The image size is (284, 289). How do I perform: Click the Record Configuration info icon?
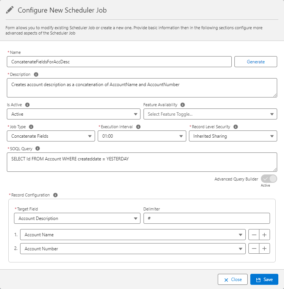click(55, 195)
